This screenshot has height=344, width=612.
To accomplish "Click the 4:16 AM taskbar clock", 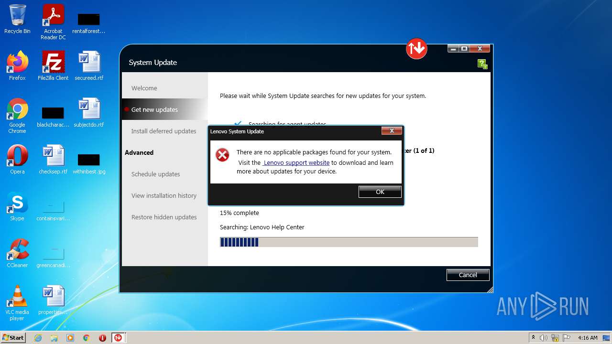I will 588,338.
